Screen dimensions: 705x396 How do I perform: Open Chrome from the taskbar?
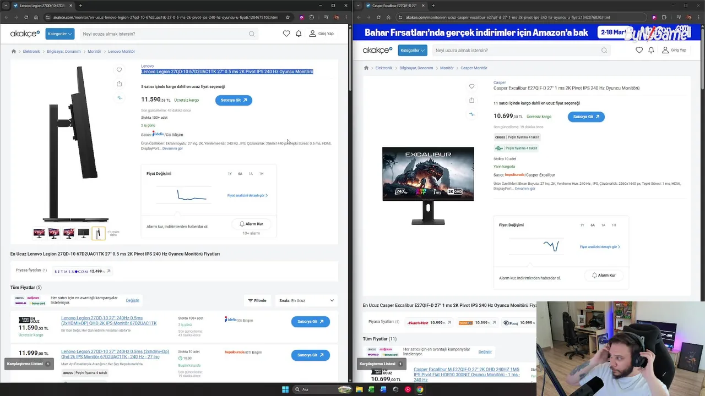[420, 389]
